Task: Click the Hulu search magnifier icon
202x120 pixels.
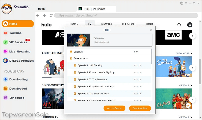Action: (179, 25)
